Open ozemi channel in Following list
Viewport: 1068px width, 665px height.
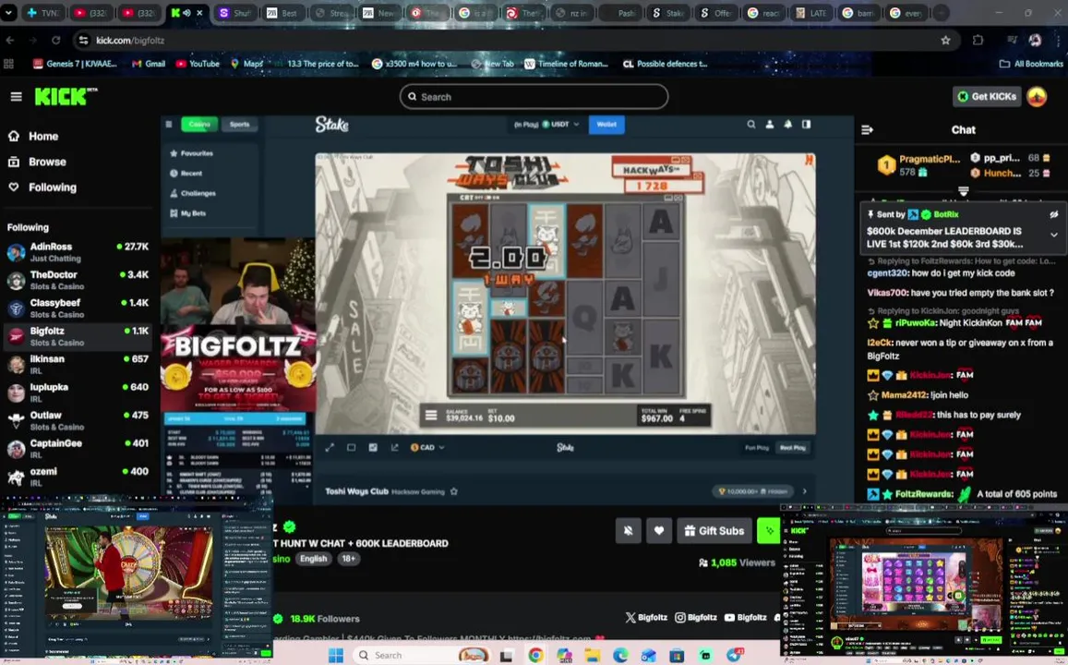[x=78, y=477]
